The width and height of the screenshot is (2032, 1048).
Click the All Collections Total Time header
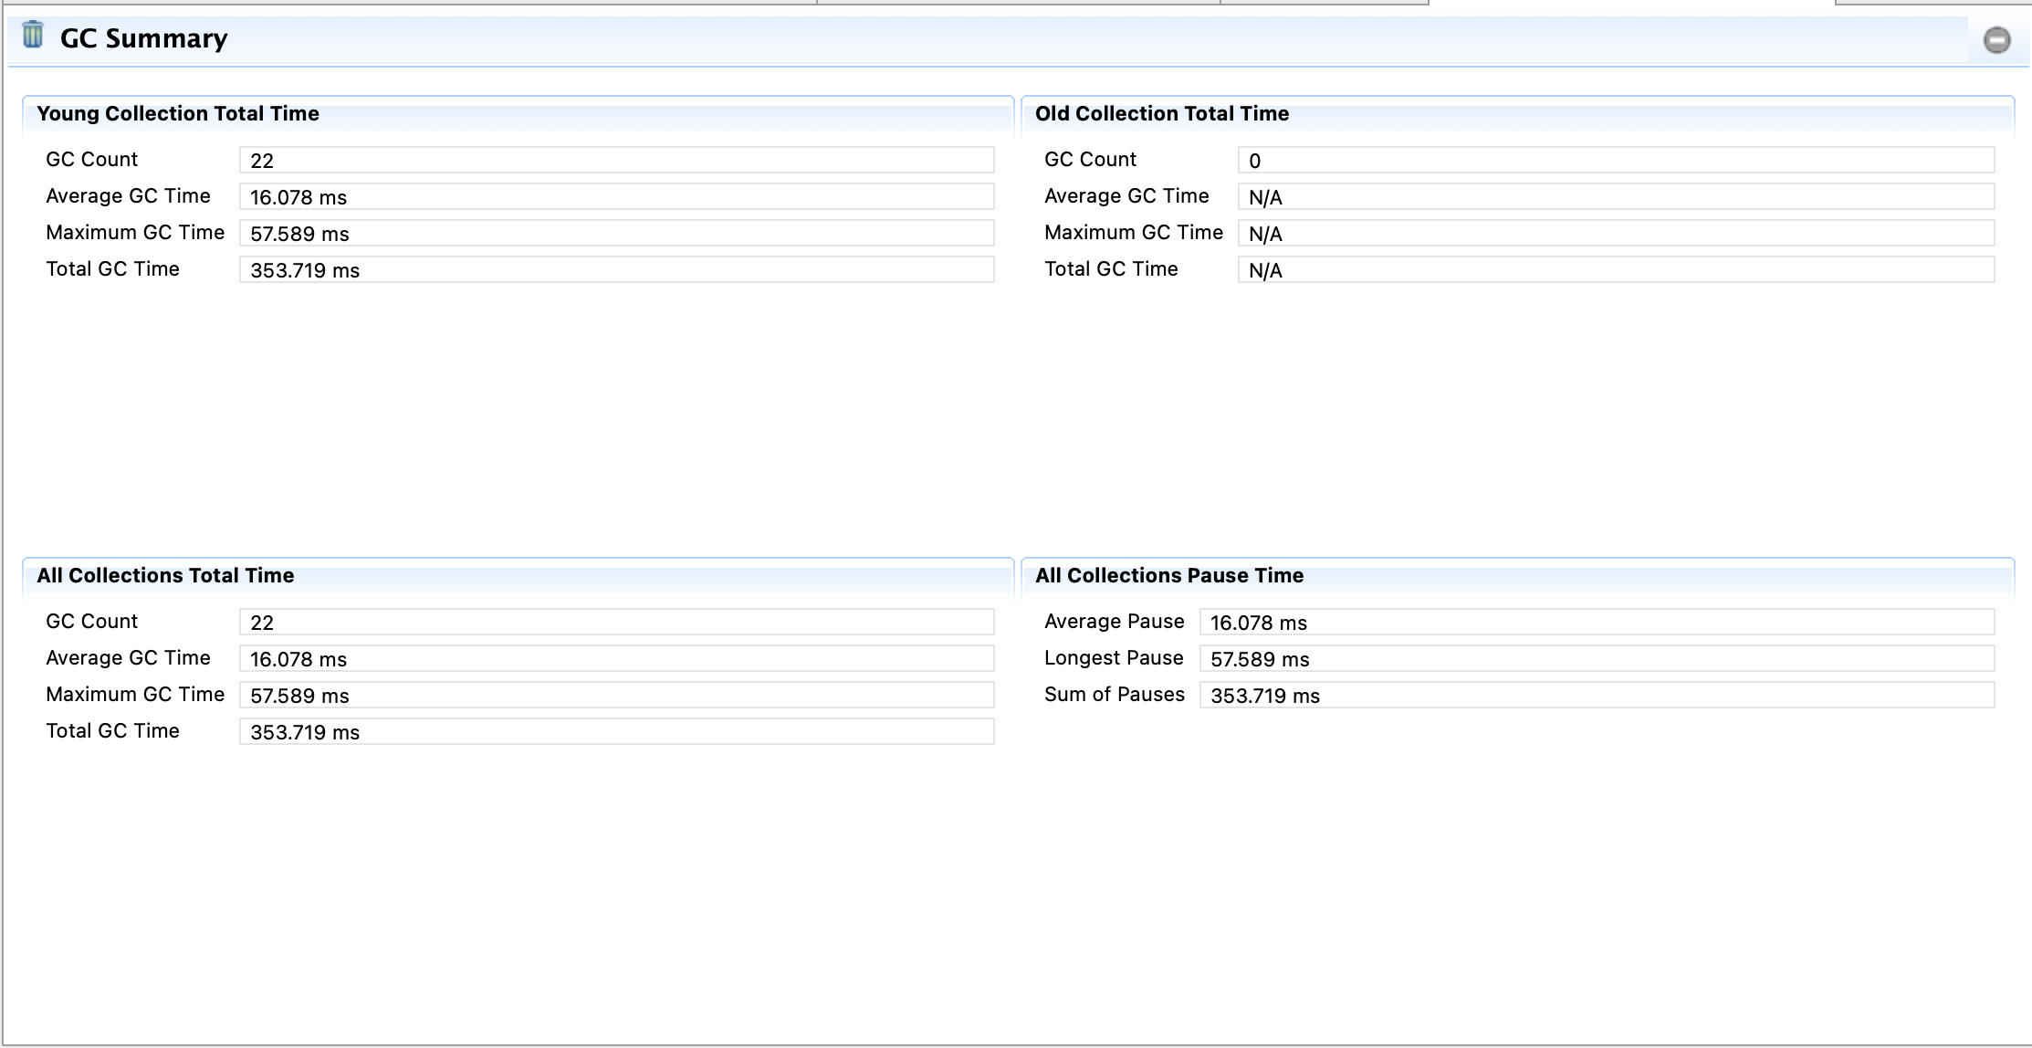click(165, 575)
